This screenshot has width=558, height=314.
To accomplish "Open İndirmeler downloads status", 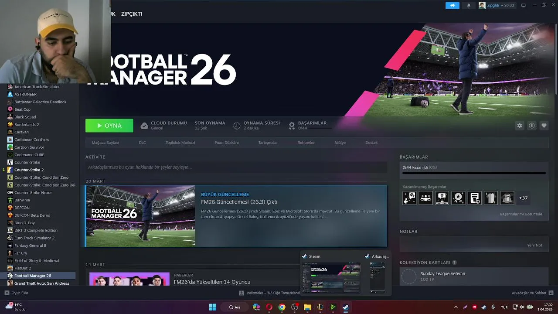I will coord(269,293).
